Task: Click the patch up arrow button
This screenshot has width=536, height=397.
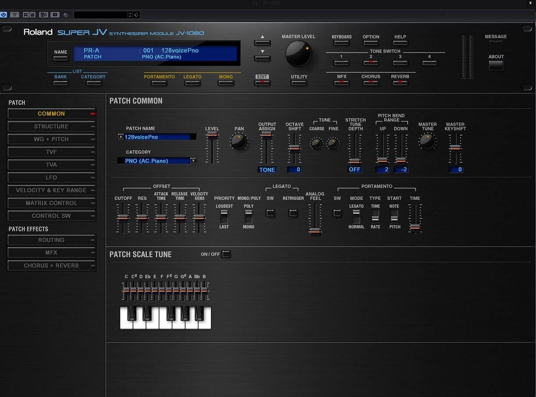Action: [263, 43]
